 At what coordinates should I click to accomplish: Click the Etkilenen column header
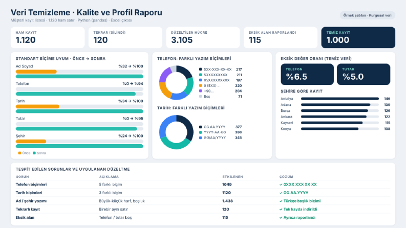tap(232, 177)
